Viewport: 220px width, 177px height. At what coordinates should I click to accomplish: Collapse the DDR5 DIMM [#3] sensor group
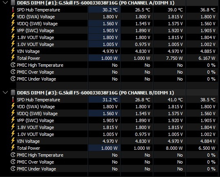tap(5, 92)
